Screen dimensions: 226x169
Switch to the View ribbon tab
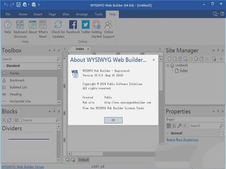click(66, 14)
